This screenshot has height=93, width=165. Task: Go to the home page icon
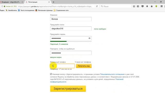coord(152,6)
